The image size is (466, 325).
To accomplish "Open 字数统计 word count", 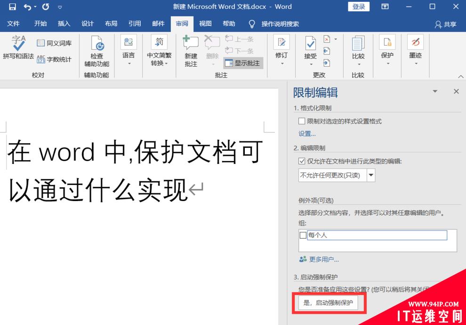I will (x=54, y=59).
